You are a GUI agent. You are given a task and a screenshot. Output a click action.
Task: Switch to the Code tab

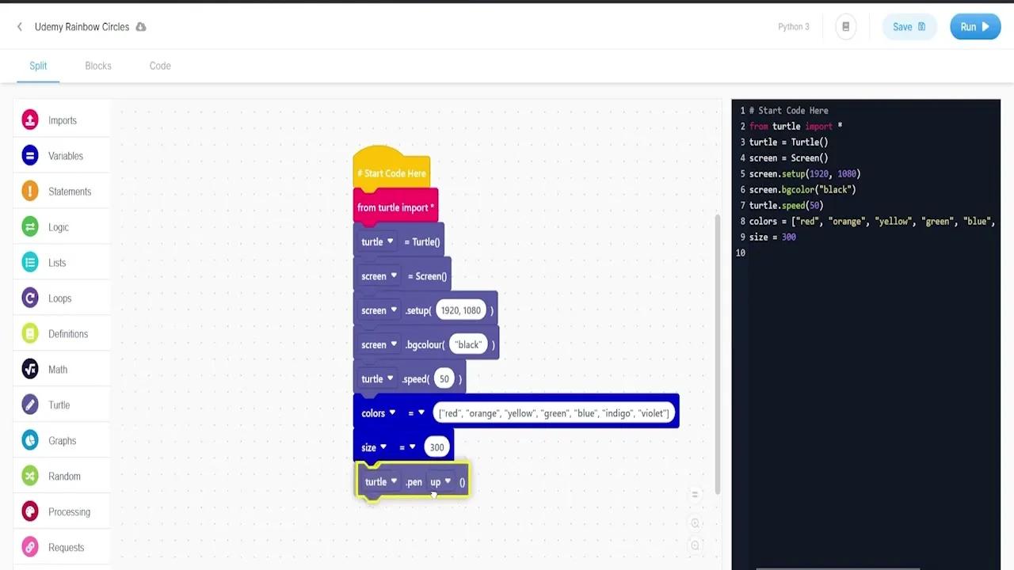click(159, 66)
